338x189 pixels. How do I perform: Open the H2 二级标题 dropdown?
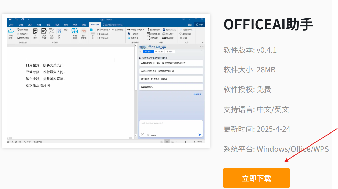[x=104, y=34]
